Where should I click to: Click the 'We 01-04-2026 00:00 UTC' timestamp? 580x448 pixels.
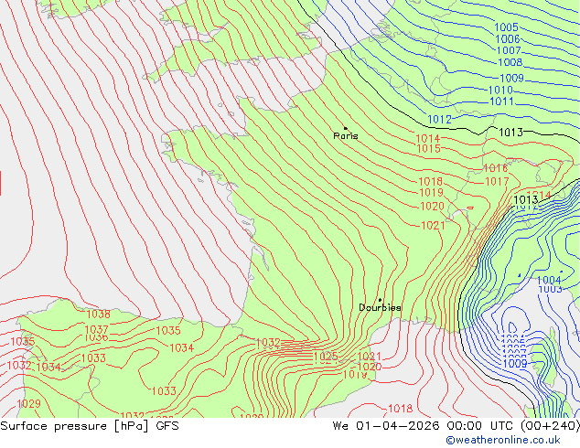(424, 426)
